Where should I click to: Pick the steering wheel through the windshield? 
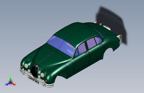tap(70, 52)
